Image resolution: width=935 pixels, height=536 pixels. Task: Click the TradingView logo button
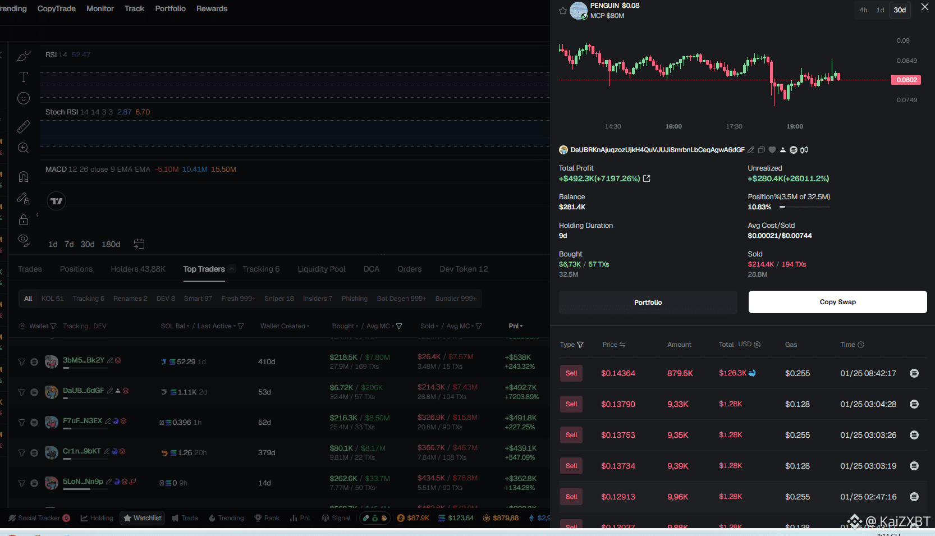tap(56, 201)
